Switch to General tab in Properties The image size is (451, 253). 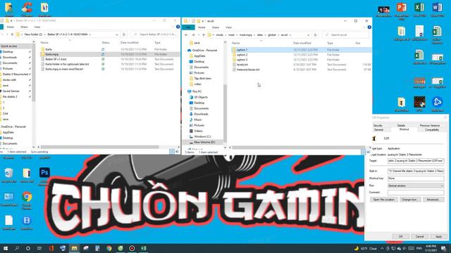(378, 129)
